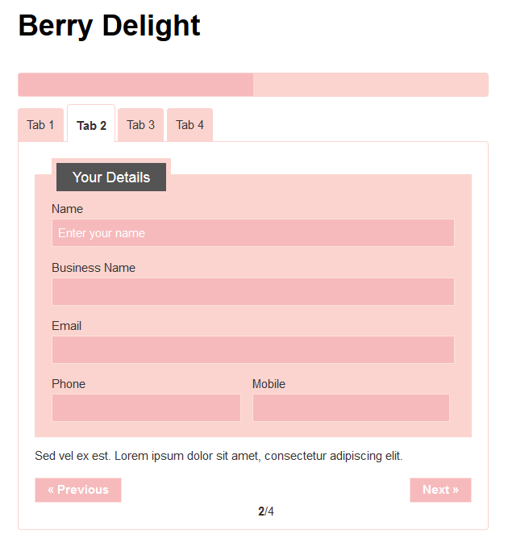Image resolution: width=508 pixels, height=547 pixels.
Task: Click the Name input field
Action: pyautogui.click(x=252, y=233)
